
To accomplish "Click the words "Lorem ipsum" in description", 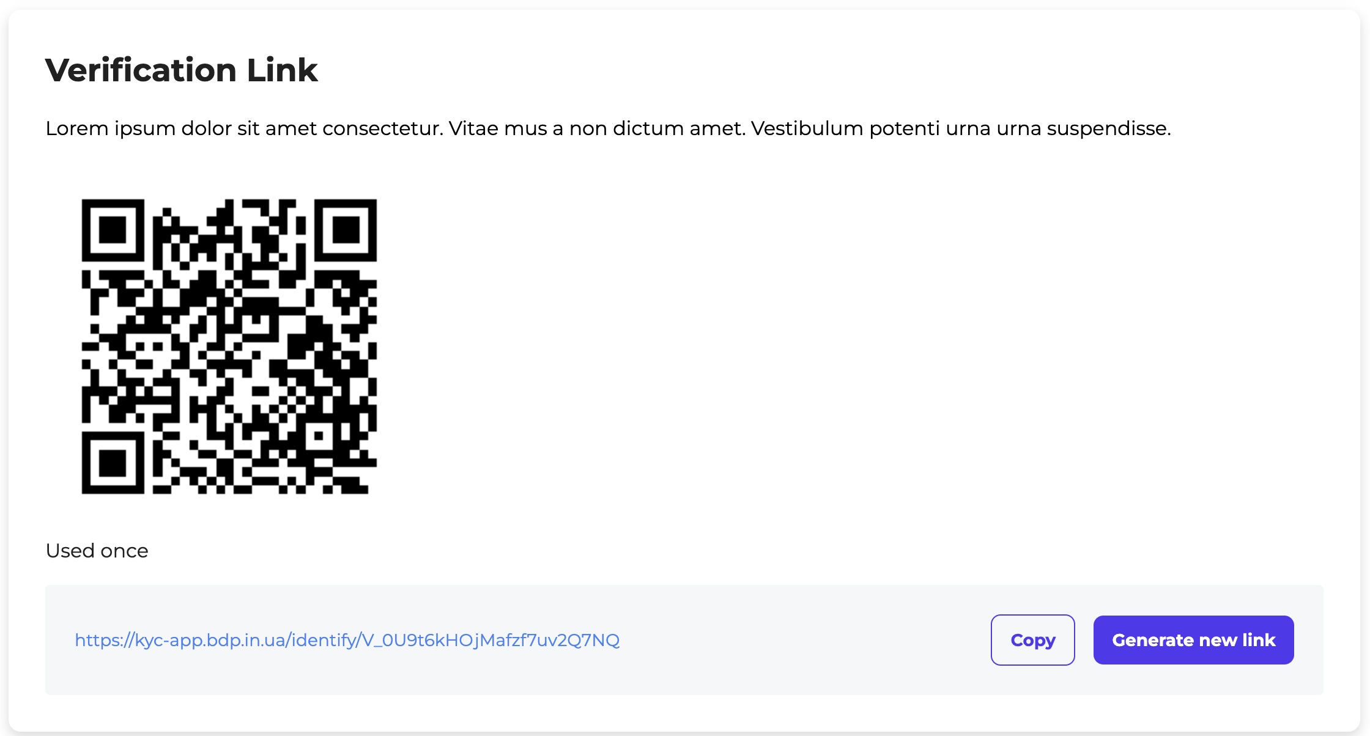I will (x=110, y=128).
